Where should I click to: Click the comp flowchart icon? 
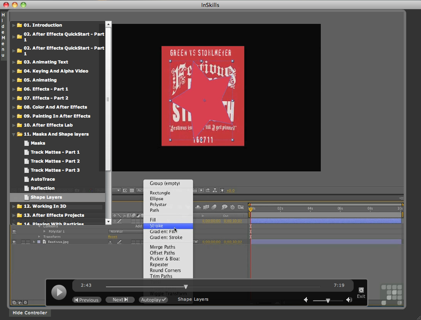(x=215, y=191)
